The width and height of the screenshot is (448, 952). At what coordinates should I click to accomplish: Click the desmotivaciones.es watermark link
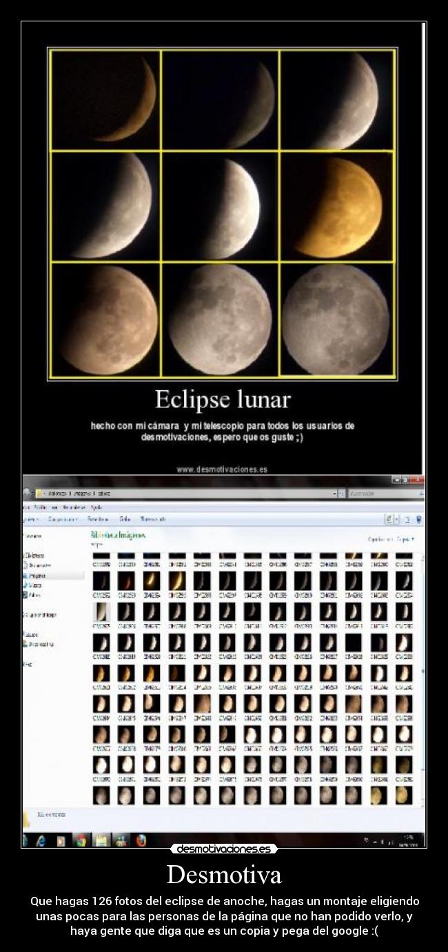(x=224, y=849)
